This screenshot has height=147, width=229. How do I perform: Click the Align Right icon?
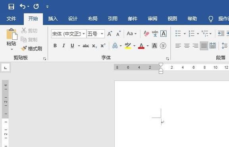point(195,46)
